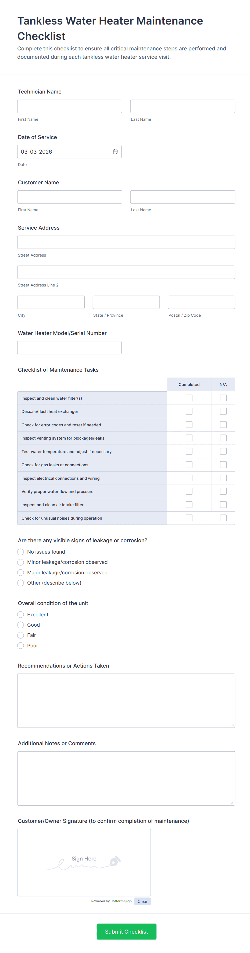Tick Completed for Inspect and clean water filter(s)
250x953 pixels.
coord(189,398)
